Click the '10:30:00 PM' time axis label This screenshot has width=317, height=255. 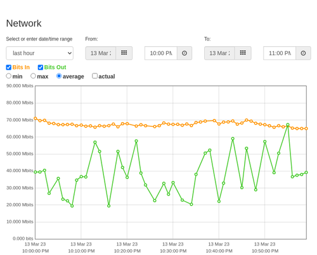[173, 251]
